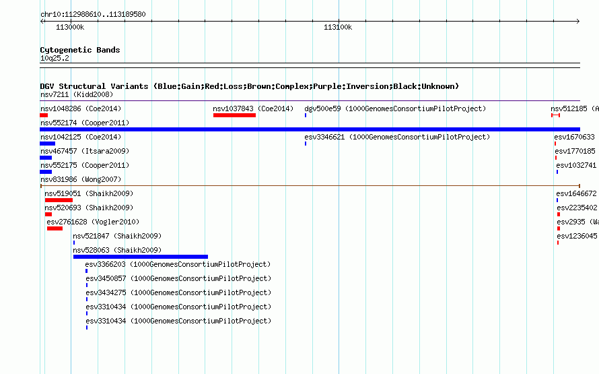Open the esv2761628 (Vogler2010) label
Screen dimensions: 599x374
pyautogui.click(x=93, y=222)
